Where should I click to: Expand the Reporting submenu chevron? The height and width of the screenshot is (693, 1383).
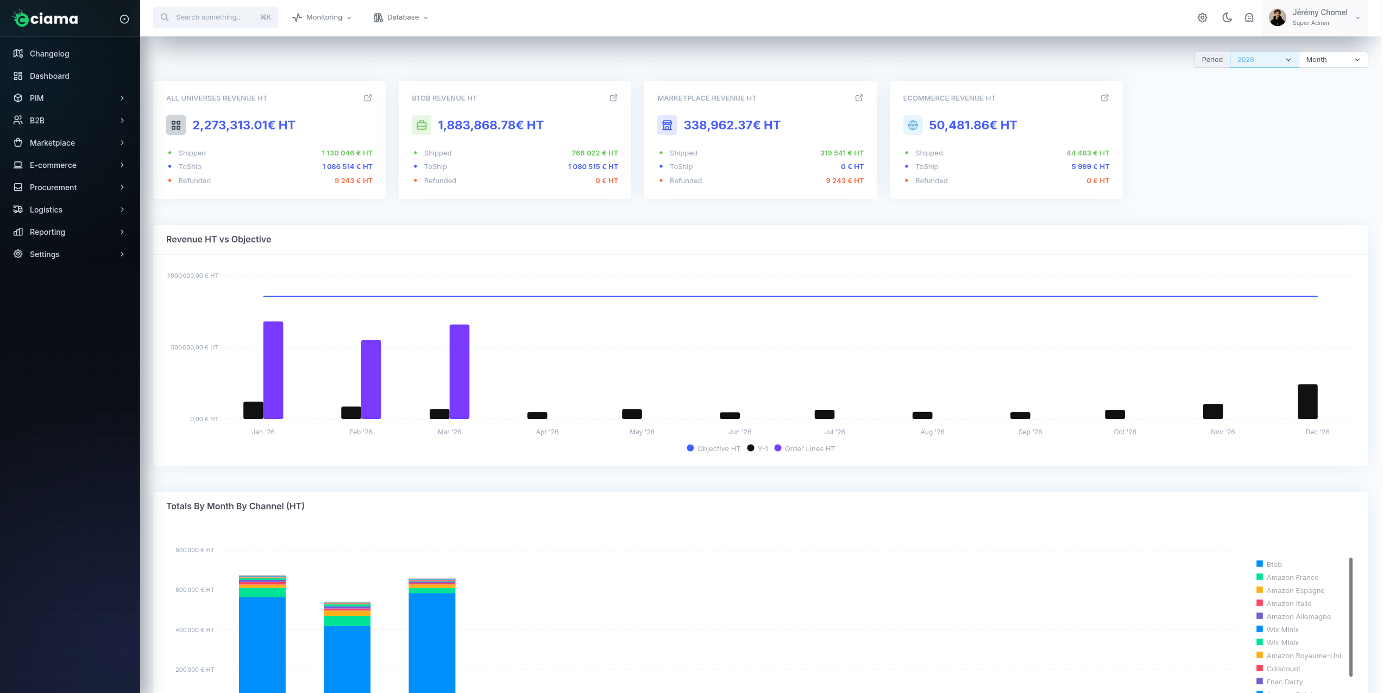click(x=122, y=232)
